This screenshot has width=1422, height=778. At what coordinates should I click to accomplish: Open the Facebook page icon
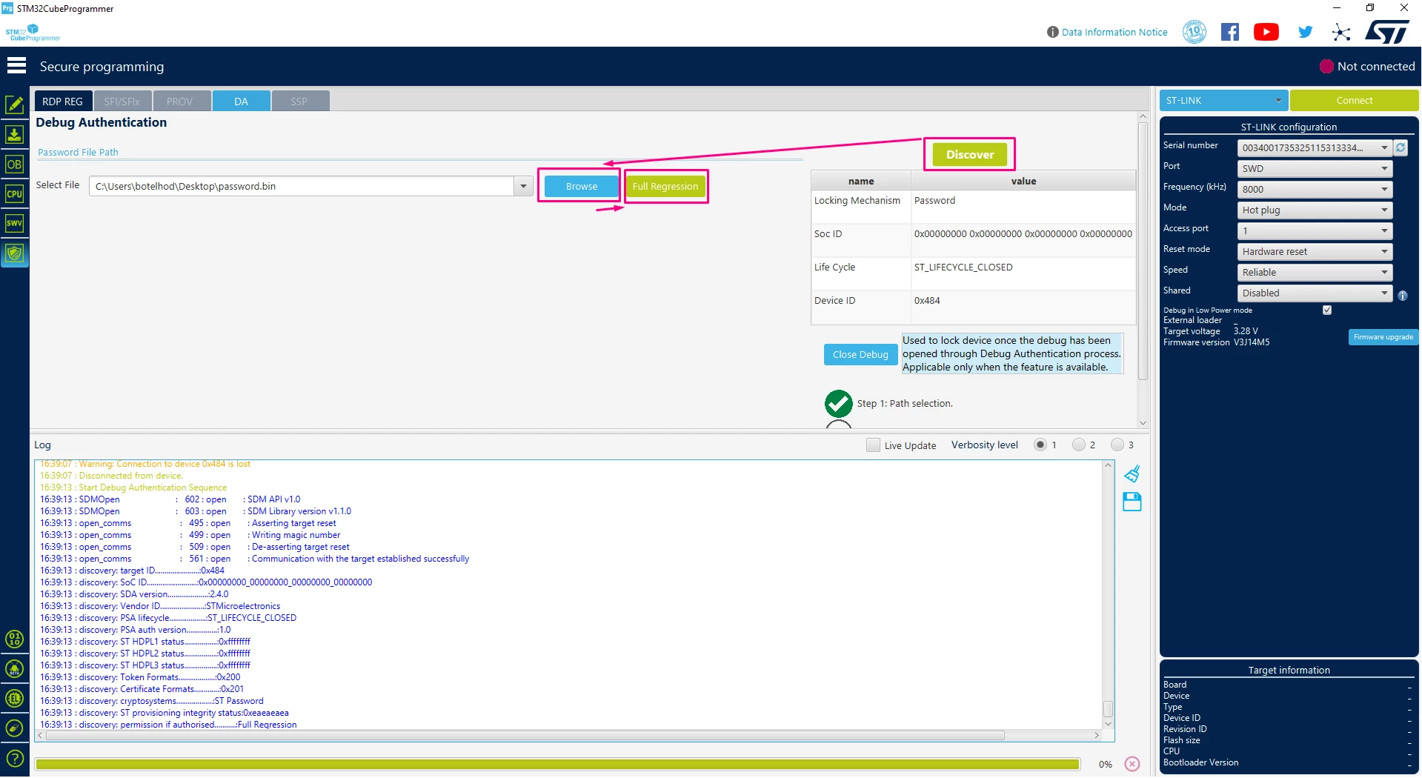(1230, 32)
